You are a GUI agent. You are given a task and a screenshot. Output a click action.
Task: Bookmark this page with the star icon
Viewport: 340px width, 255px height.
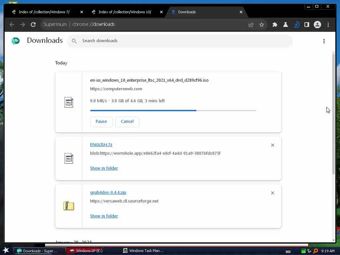(x=262, y=25)
